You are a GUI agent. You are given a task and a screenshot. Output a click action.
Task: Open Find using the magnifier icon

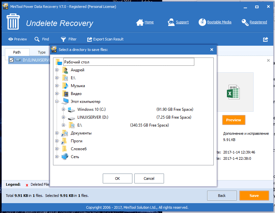click(37, 39)
